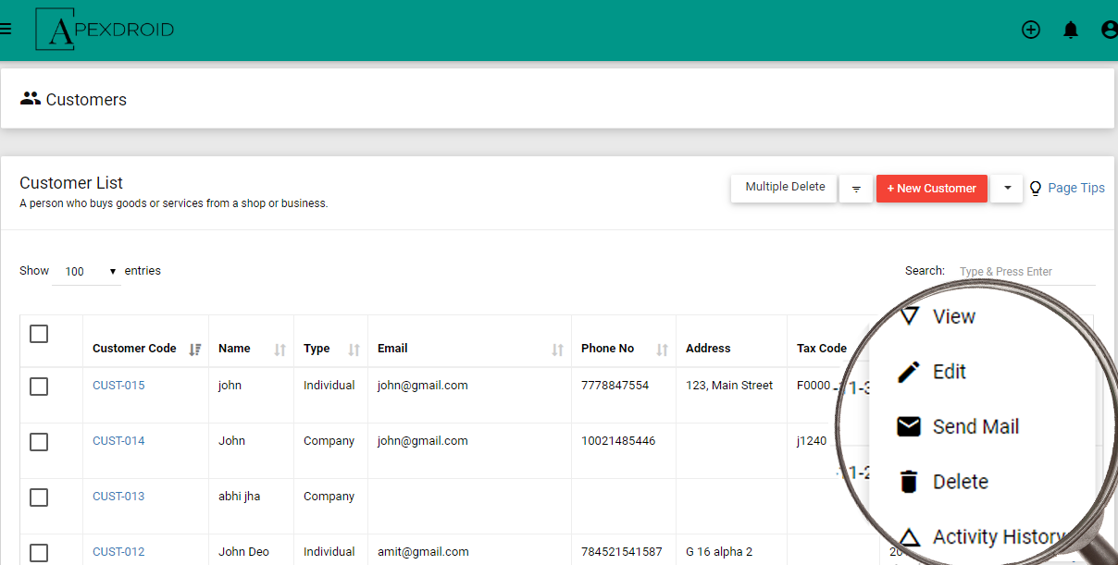Open customer CUST-013 link

click(118, 497)
